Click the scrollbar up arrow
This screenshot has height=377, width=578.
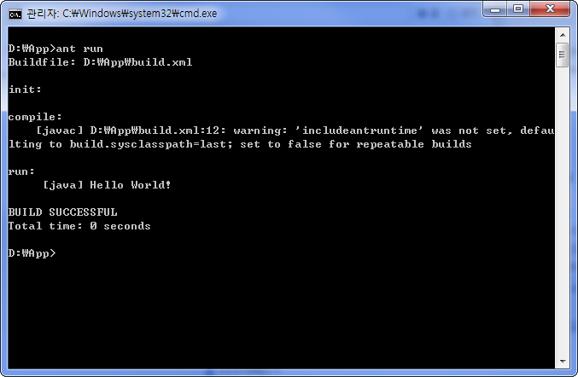click(563, 35)
